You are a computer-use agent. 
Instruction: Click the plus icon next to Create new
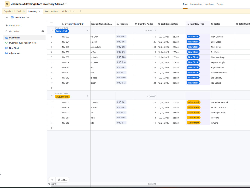pyautogui.click(x=7, y=25)
